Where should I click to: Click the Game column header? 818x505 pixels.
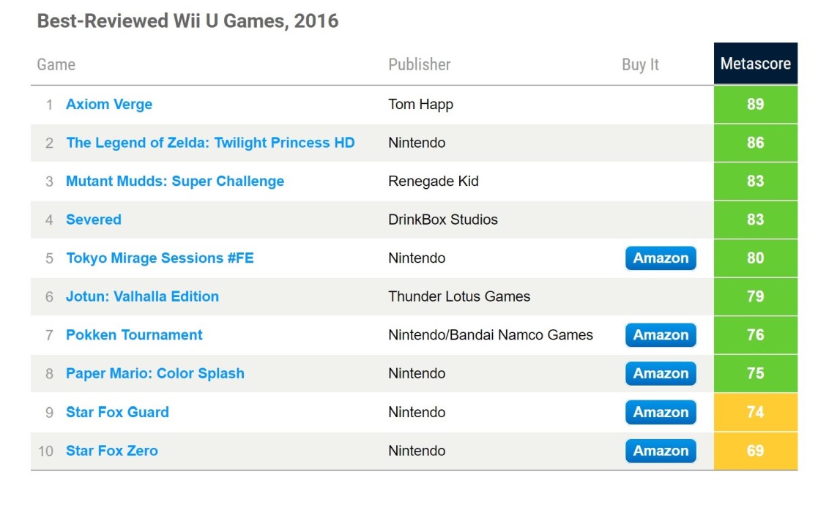56,64
